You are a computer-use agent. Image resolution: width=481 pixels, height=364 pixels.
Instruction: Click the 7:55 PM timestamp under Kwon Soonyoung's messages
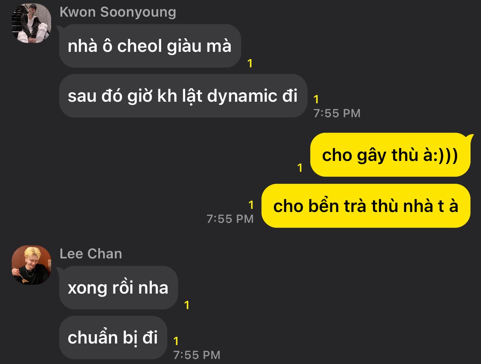pyautogui.click(x=337, y=113)
